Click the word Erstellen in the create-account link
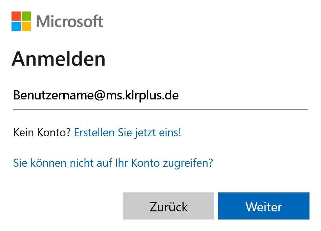Viewport: 321px width, 231px height. tap(94, 133)
